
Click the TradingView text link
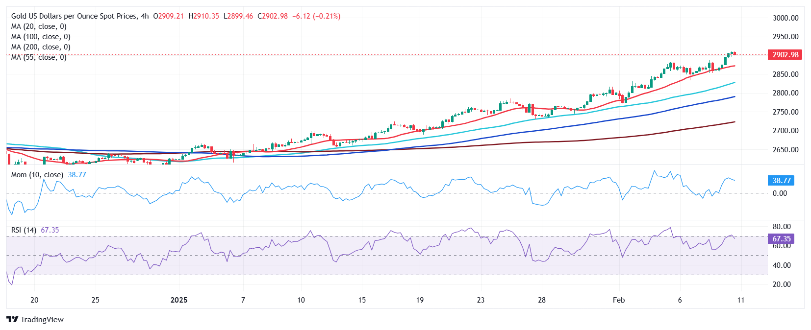click(x=42, y=320)
